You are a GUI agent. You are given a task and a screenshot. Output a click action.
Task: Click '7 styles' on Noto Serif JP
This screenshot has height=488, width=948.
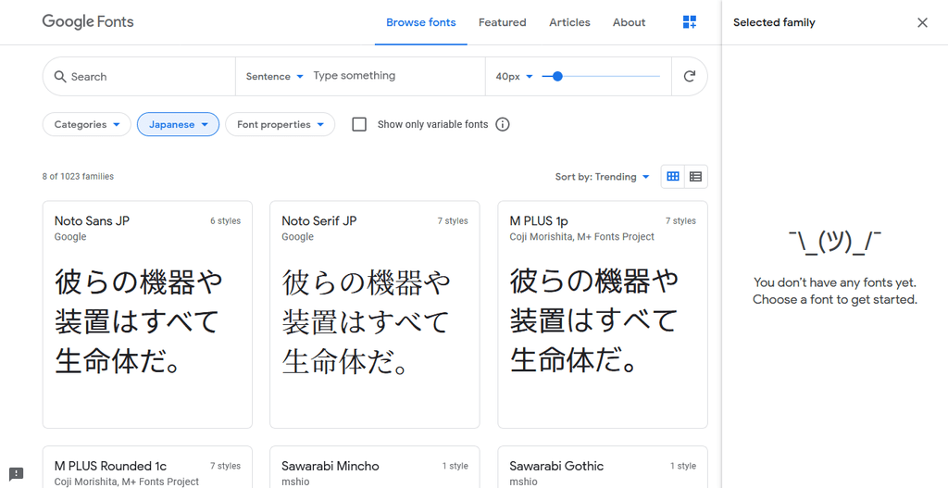point(453,220)
